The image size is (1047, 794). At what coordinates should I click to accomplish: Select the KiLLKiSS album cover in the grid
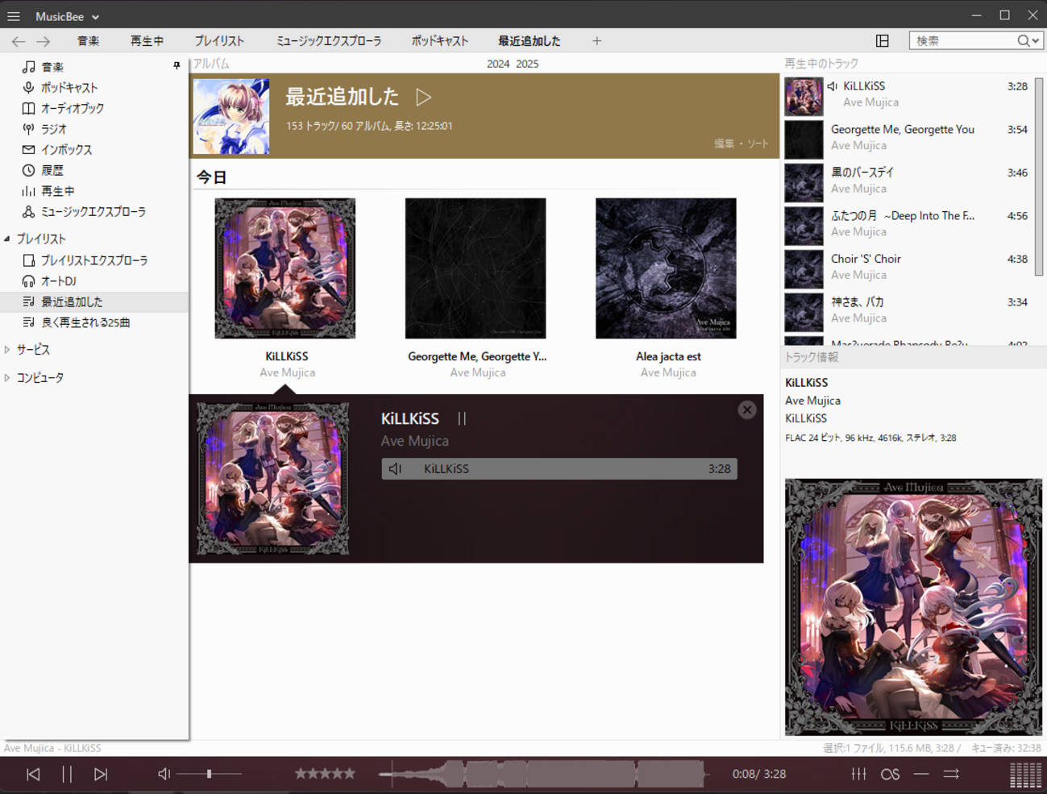tap(285, 268)
